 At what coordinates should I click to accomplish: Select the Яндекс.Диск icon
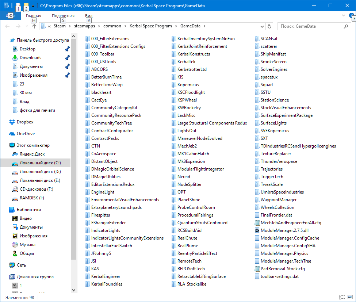pos(15,154)
